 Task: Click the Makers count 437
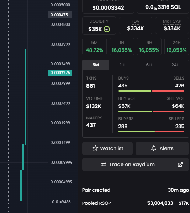91,125
